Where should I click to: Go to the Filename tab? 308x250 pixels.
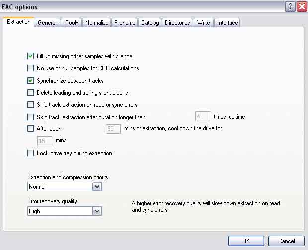pyautogui.click(x=125, y=23)
